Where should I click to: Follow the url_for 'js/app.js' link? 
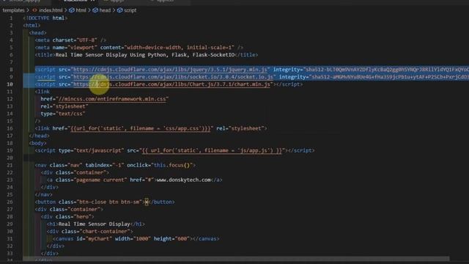[212, 150]
